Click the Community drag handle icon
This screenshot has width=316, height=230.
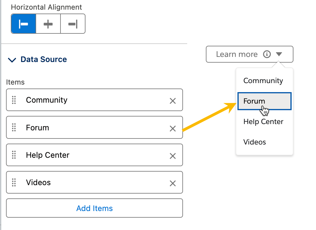pyautogui.click(x=14, y=100)
